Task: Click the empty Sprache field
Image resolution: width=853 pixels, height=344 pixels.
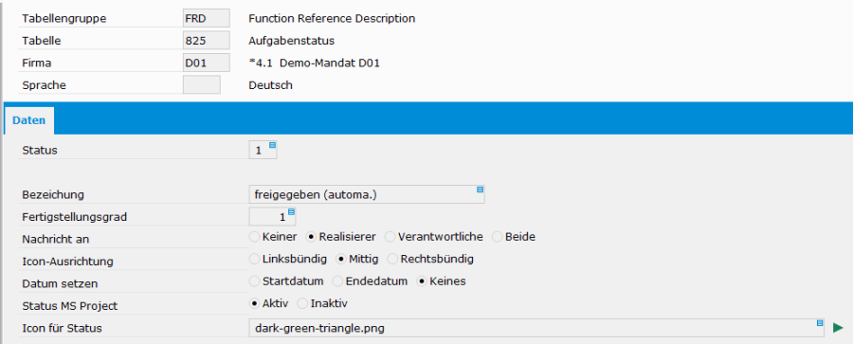Action: coord(201,85)
